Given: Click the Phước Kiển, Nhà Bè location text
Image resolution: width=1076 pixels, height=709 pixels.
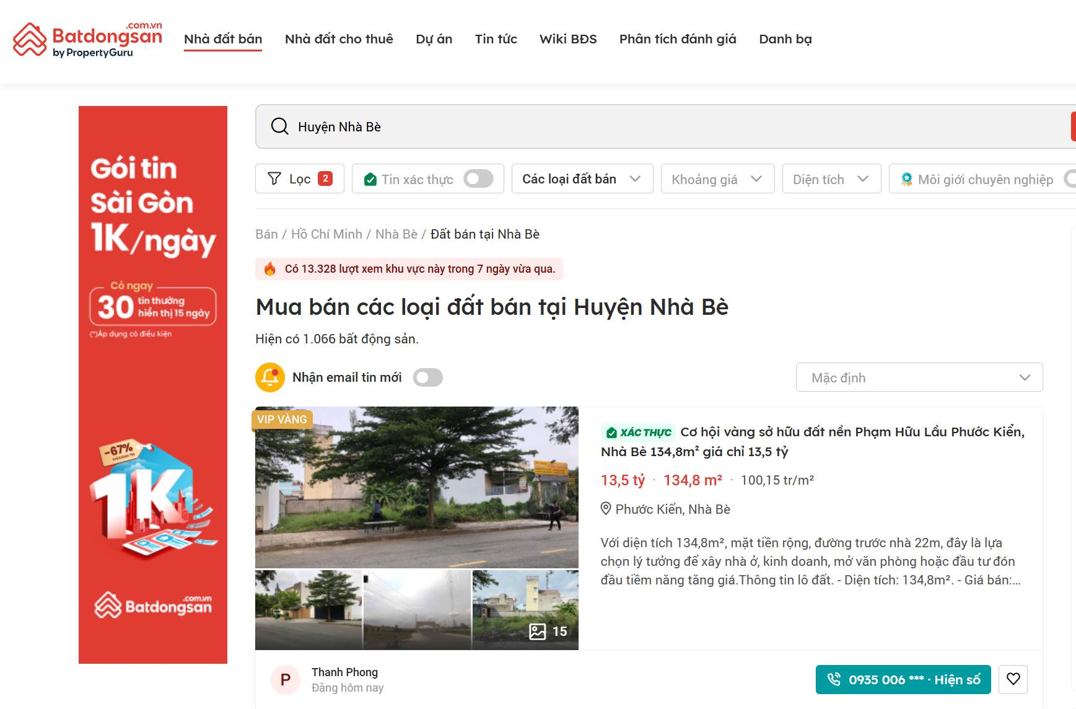Looking at the screenshot, I should (x=673, y=509).
